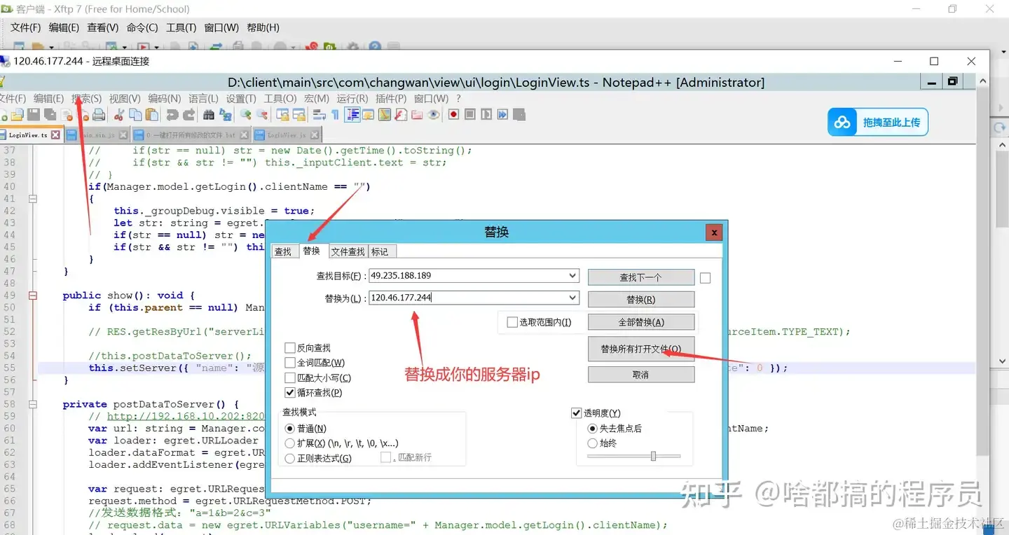Open the 替换为 history dropdown arrow

(x=573, y=298)
